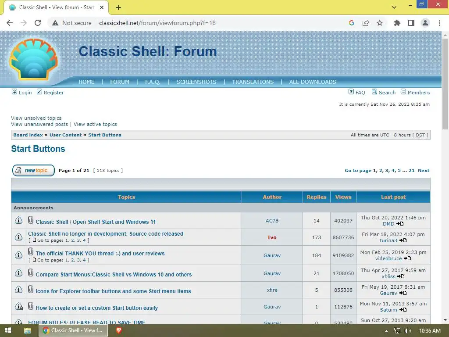Jump to Satuim's last post arrow icon

403,310
